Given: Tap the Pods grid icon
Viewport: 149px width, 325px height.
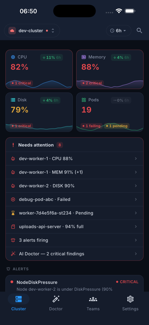Looking at the screenshot, I should (84, 100).
